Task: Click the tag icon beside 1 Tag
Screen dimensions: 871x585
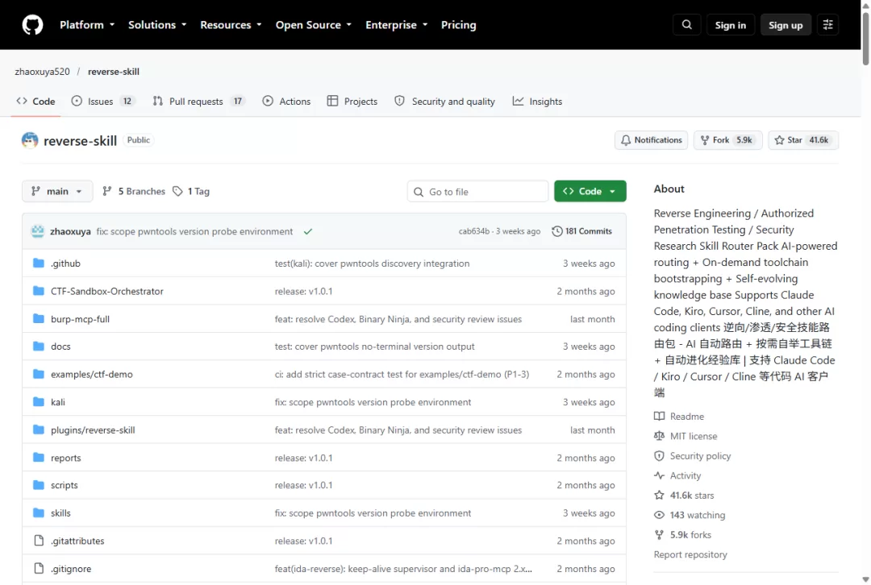Action: click(x=177, y=192)
